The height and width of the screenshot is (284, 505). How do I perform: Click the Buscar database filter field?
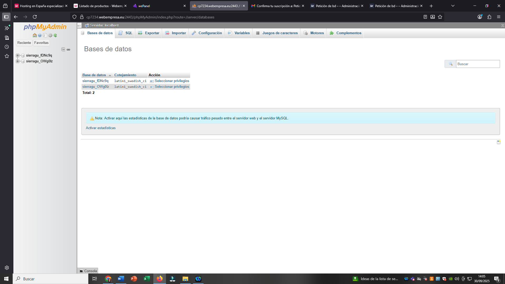[478, 64]
